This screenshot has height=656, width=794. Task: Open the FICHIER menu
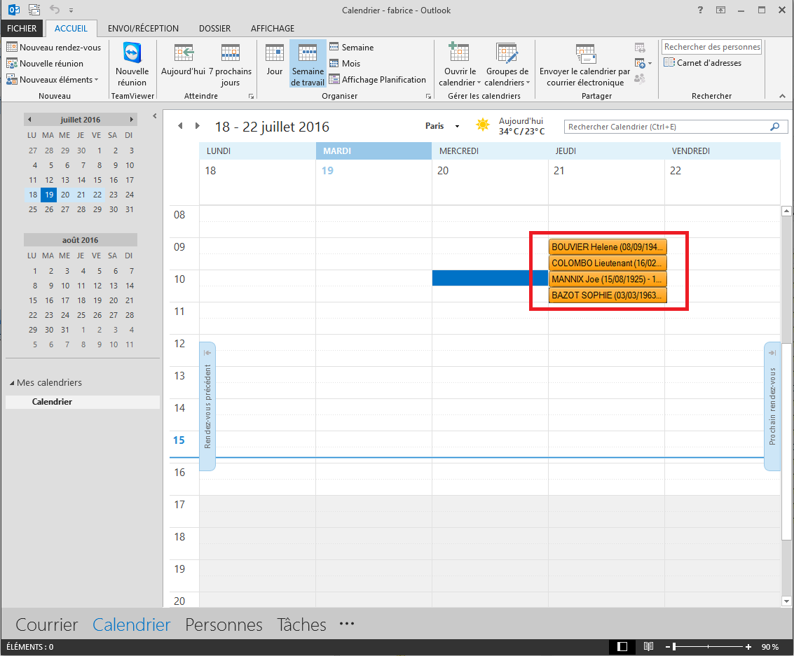coord(22,29)
